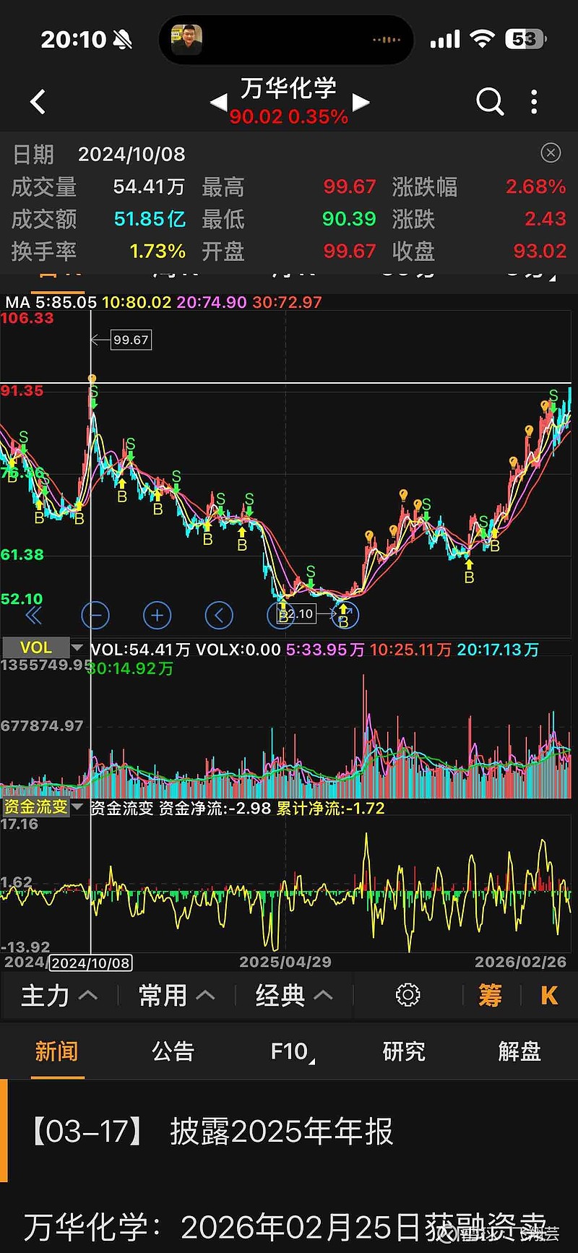
Task: Tap the back arrow icon
Action: (x=38, y=102)
